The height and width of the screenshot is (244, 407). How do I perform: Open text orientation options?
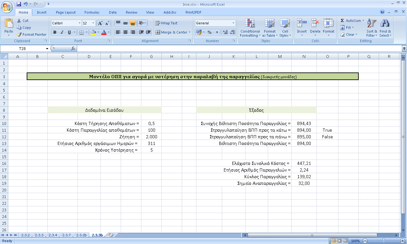[142, 23]
